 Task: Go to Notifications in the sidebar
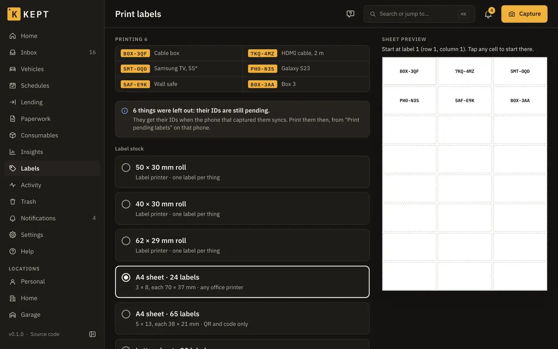(x=52, y=218)
